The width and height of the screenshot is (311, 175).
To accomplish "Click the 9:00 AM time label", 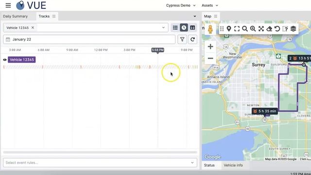I will click(x=72, y=50).
